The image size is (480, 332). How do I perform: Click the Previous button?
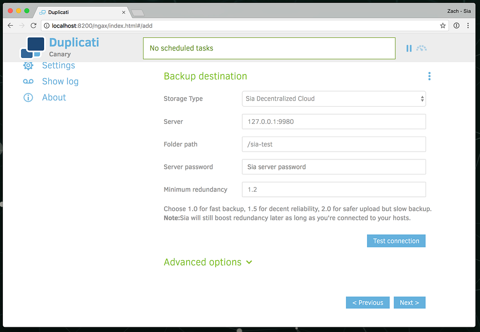367,303
